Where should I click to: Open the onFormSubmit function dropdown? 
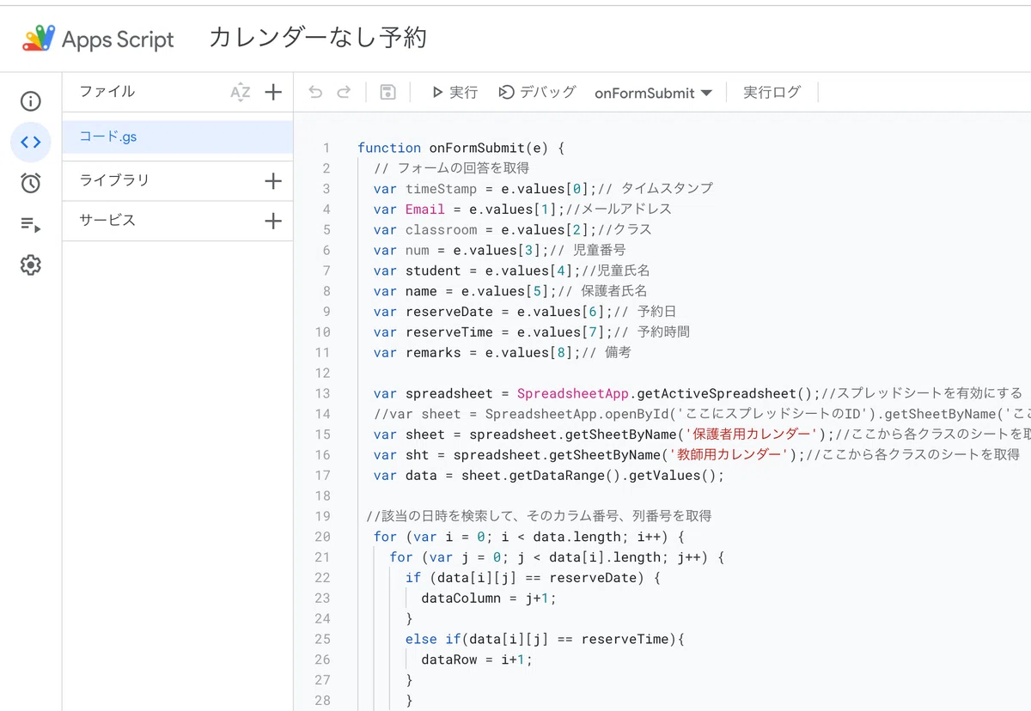653,93
